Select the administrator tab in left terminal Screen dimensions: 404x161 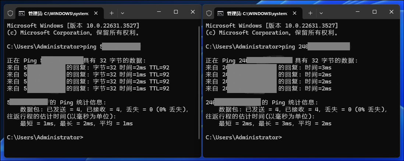point(60,13)
